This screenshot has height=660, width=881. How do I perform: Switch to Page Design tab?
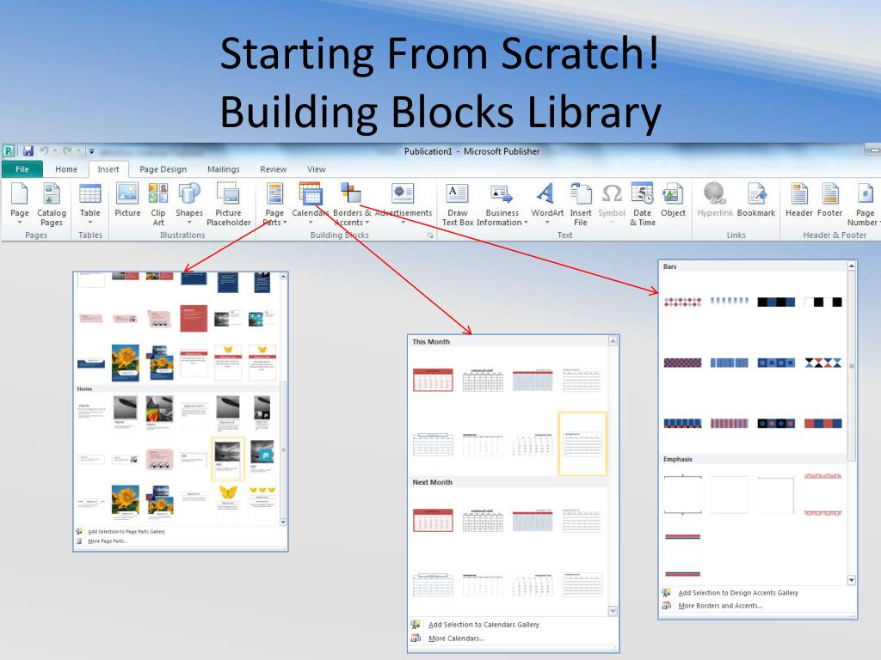(163, 169)
